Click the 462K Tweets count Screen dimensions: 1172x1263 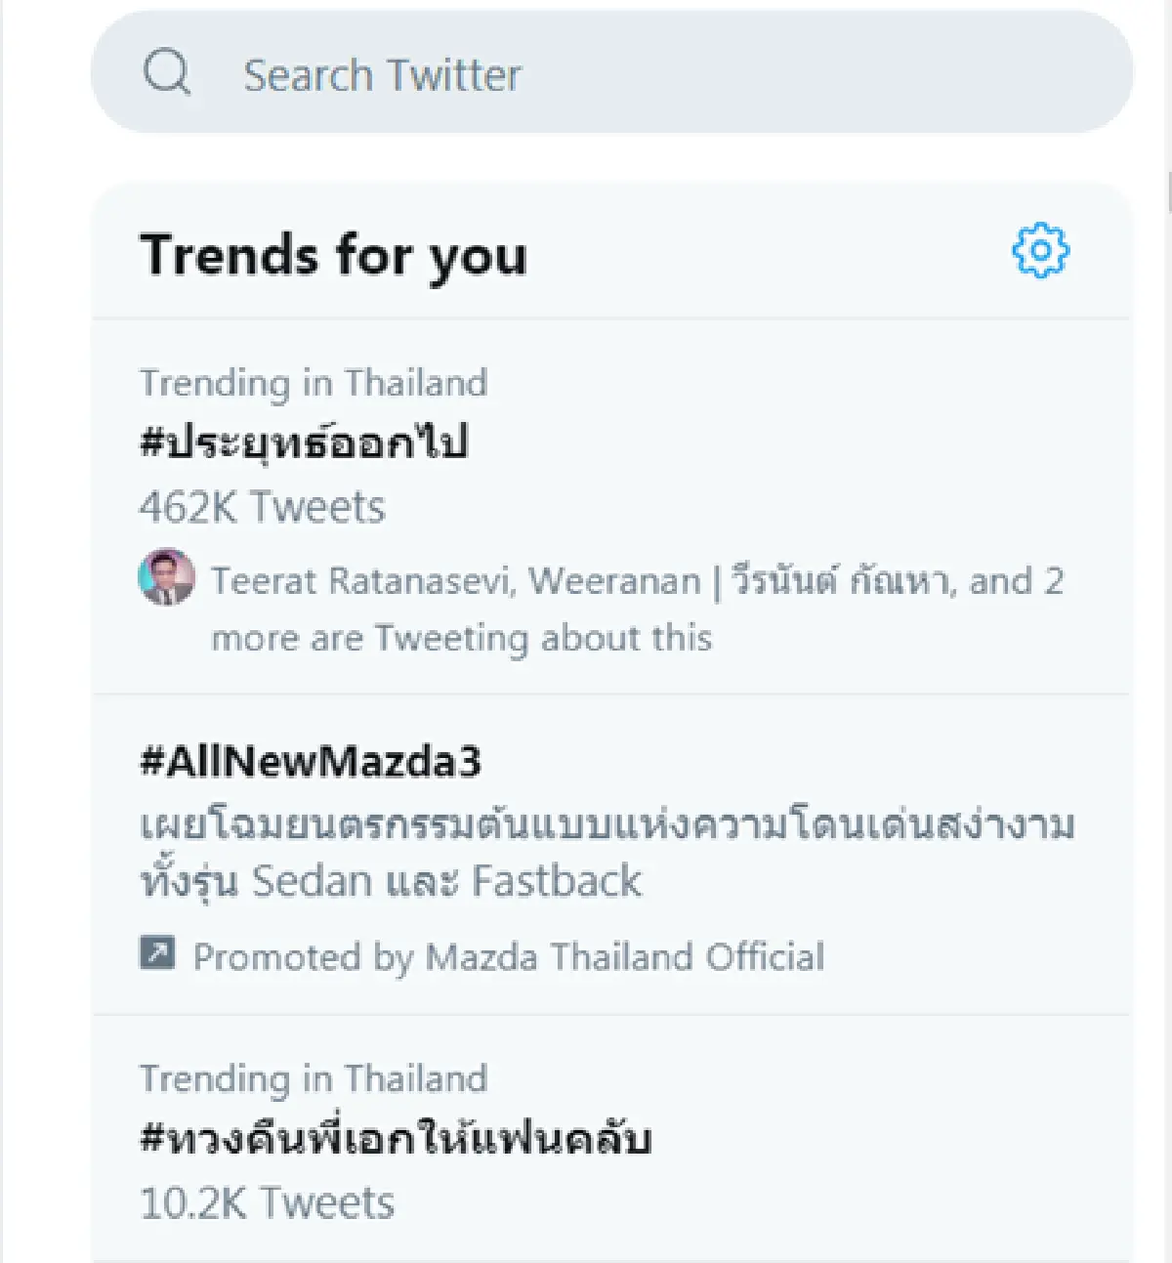[x=262, y=506]
